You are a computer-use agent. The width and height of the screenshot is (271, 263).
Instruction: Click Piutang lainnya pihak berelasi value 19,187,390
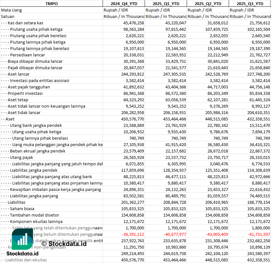coord(259,48)
